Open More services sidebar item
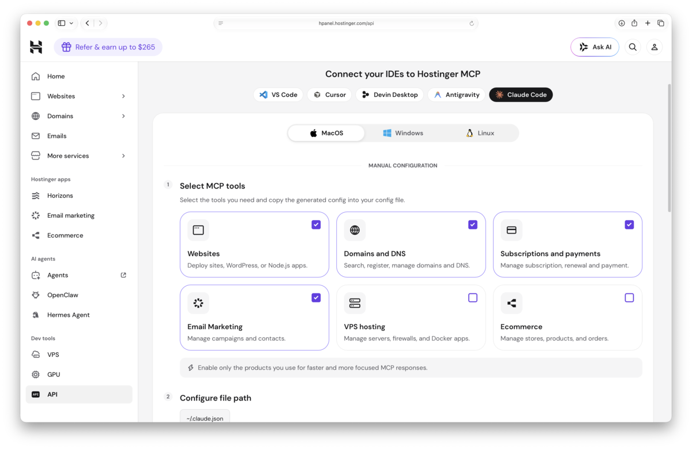Screen dimensions: 692x449 pos(79,156)
